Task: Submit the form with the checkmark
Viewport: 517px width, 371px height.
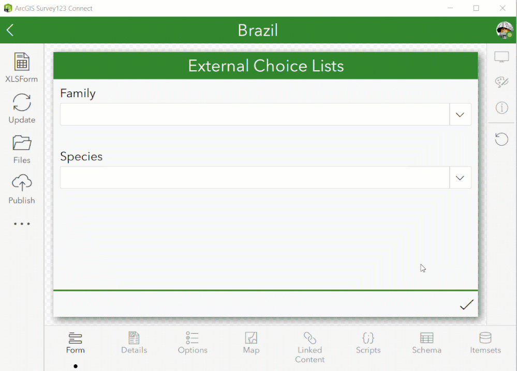Action: (466, 305)
